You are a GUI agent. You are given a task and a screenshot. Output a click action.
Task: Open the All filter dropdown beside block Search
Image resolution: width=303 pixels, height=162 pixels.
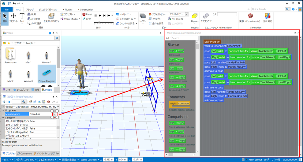(169, 38)
